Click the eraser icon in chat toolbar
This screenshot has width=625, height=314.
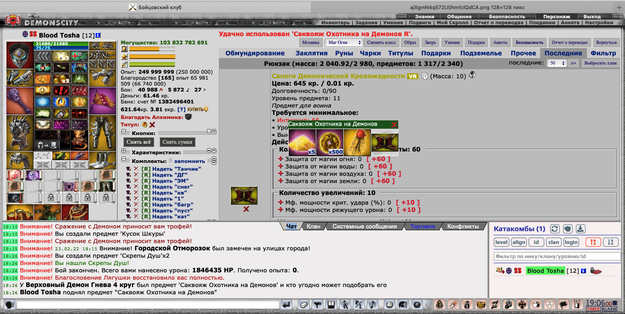304,304
